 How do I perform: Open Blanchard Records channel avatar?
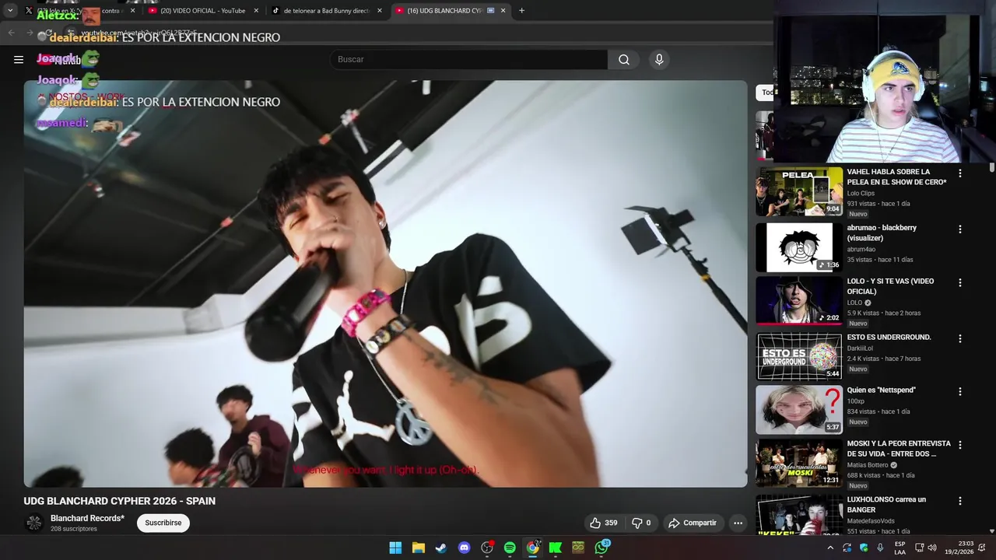tap(34, 523)
